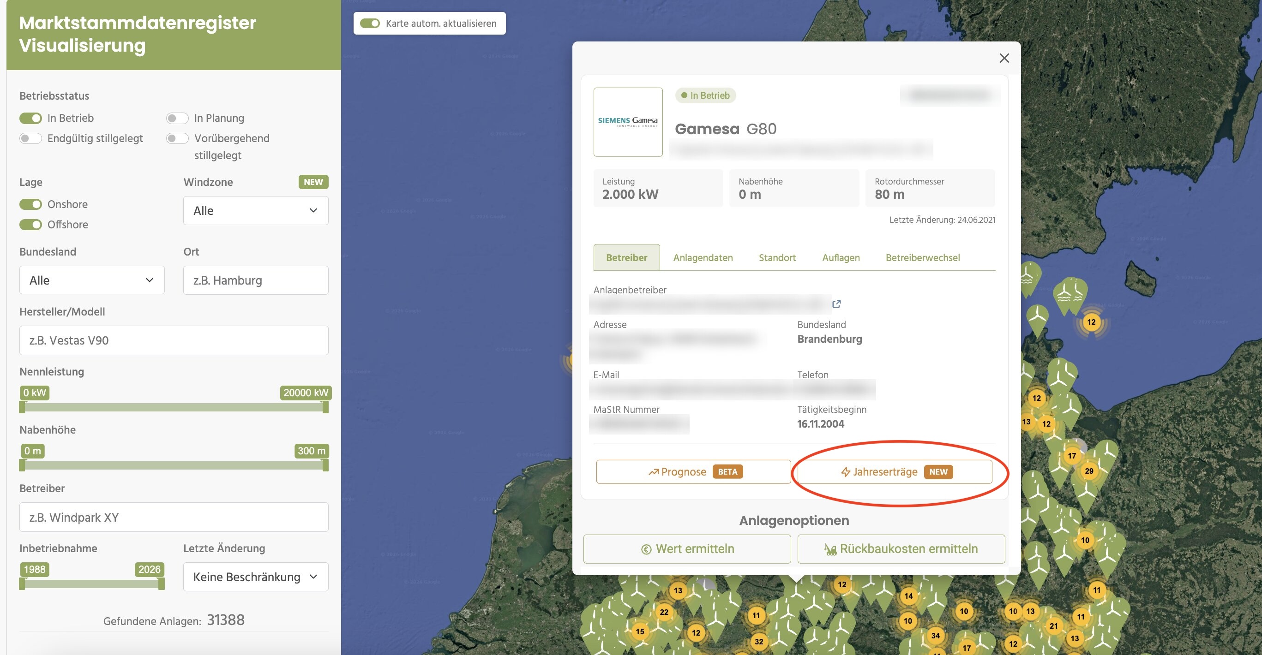Click the Nennleistung slider maximum handle
1262x655 pixels.
tap(325, 407)
